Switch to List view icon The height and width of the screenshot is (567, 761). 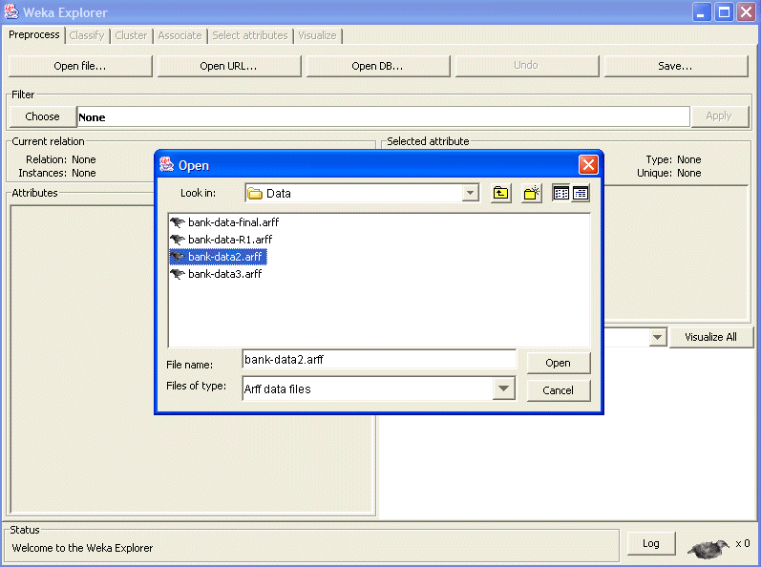pos(561,193)
